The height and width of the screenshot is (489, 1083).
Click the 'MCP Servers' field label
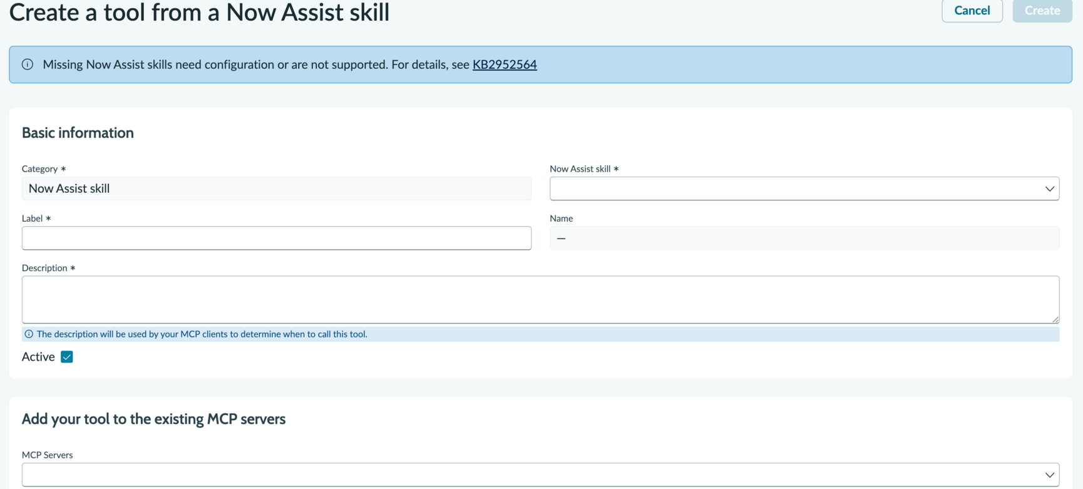[x=47, y=455]
